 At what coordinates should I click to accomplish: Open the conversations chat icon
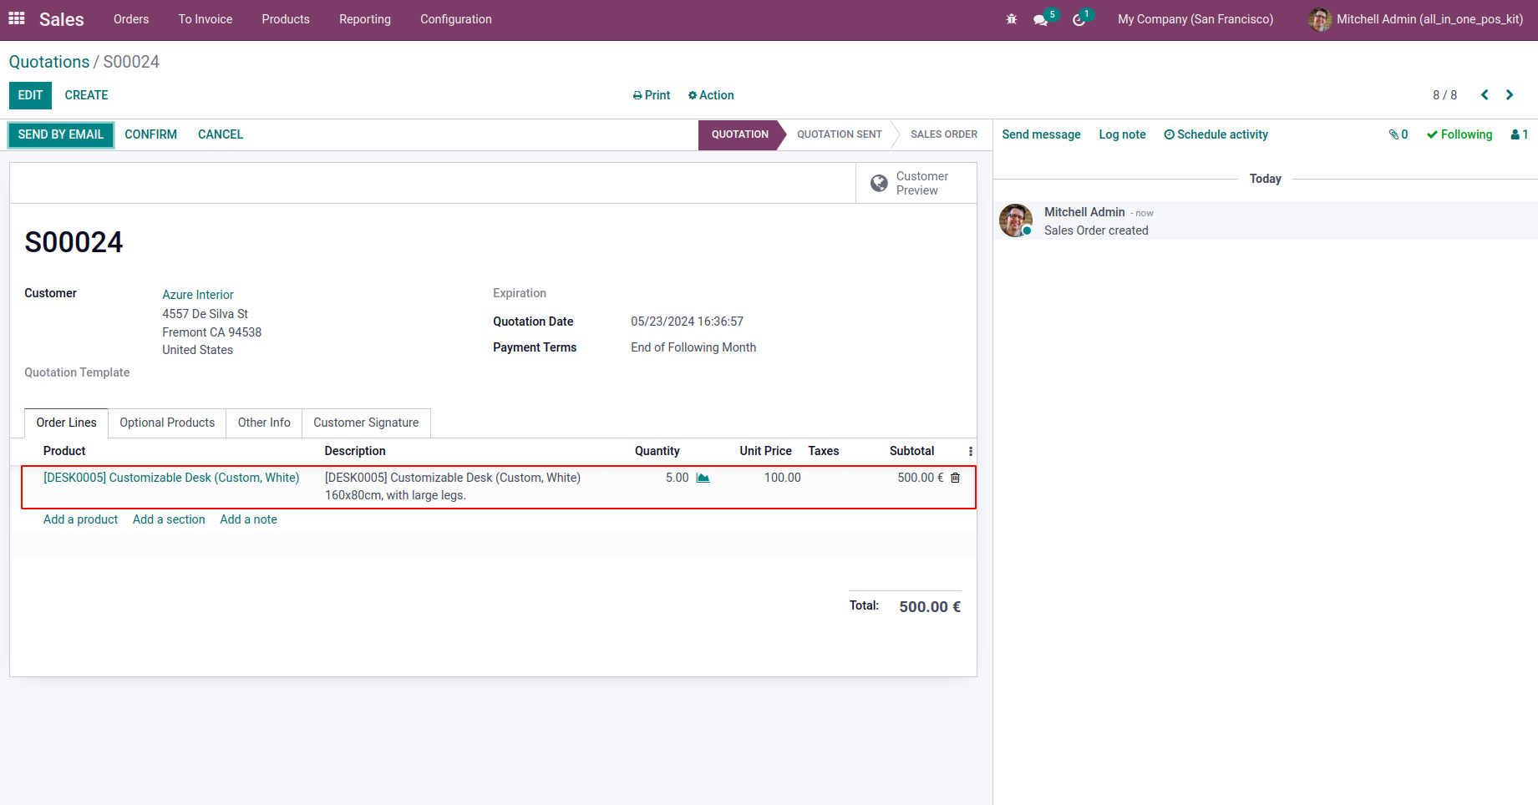tap(1041, 20)
